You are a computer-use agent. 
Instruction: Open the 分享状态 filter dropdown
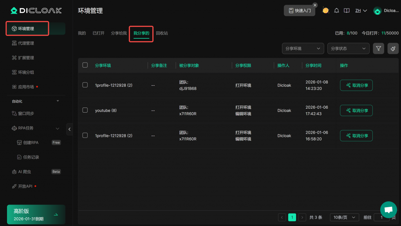tap(348, 48)
